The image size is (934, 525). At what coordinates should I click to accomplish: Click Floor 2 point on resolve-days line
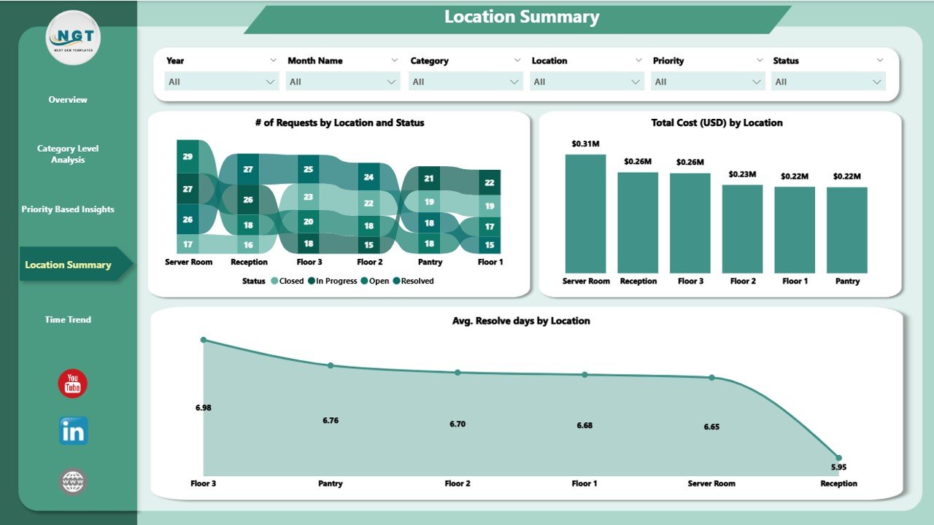[458, 373]
